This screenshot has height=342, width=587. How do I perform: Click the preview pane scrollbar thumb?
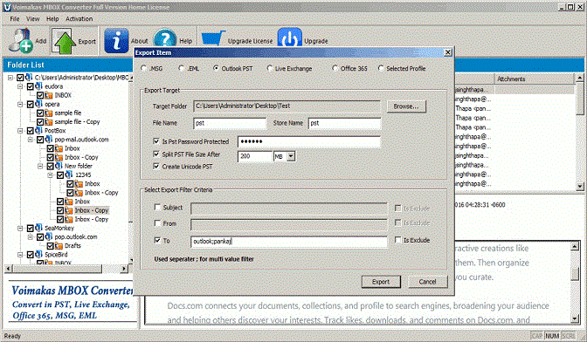tap(575, 274)
